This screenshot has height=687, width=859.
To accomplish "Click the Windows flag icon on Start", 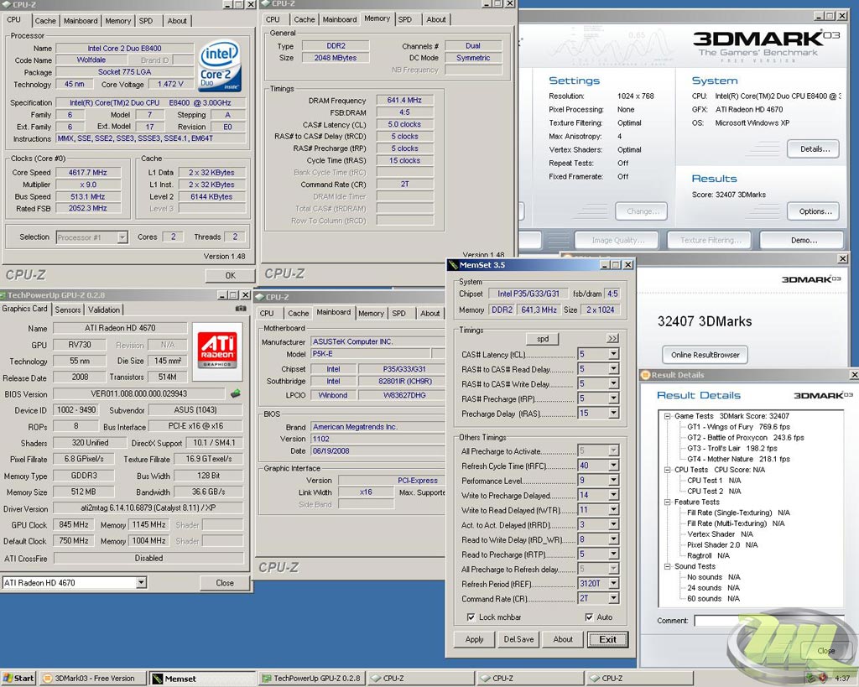I will click(x=7, y=679).
